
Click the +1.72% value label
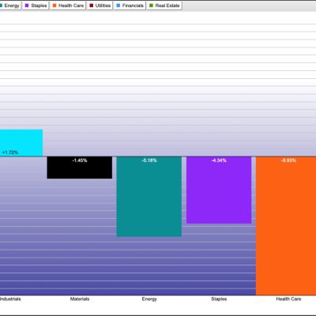(10, 152)
